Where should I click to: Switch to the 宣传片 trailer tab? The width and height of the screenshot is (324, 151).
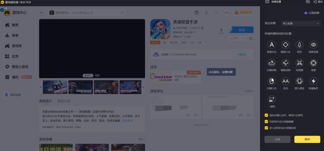click(x=88, y=75)
